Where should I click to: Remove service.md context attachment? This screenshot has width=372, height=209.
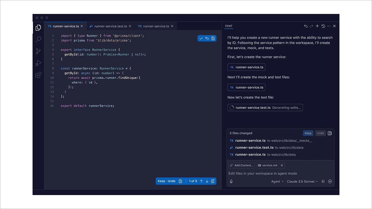coord(282,165)
